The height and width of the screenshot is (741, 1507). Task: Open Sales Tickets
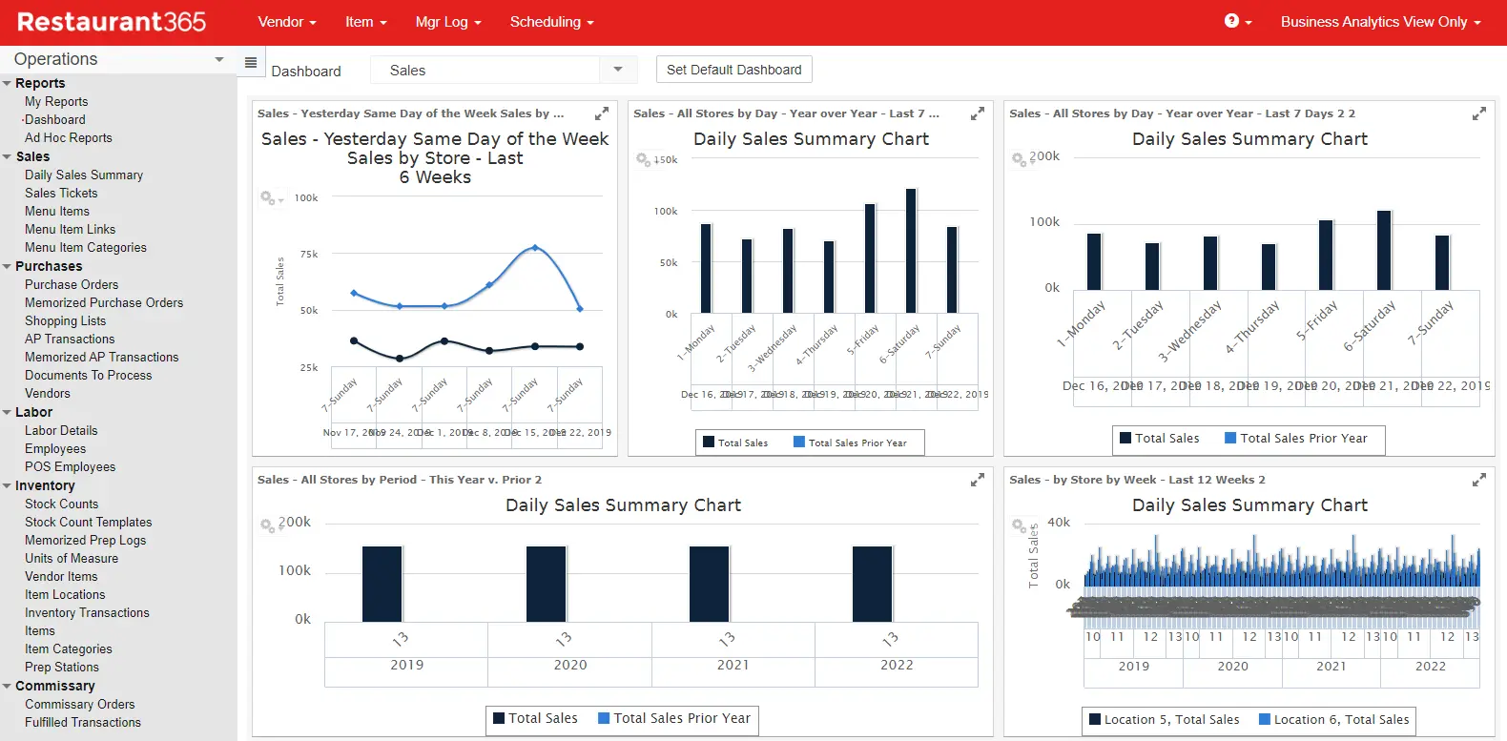(61, 194)
